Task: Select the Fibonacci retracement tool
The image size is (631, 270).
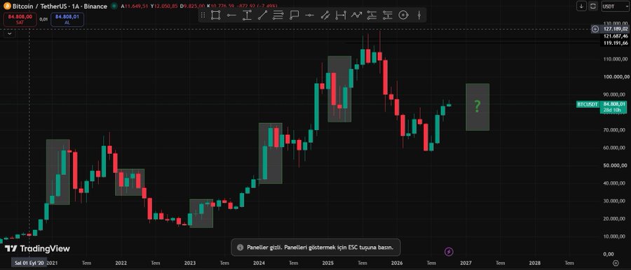Action: click(x=278, y=15)
